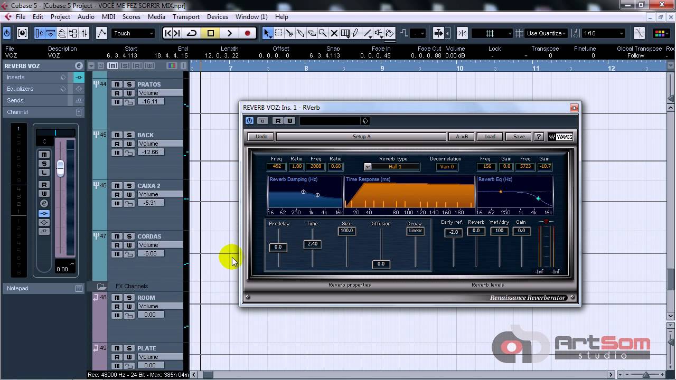Open the File menu
The height and width of the screenshot is (380, 676).
point(21,17)
